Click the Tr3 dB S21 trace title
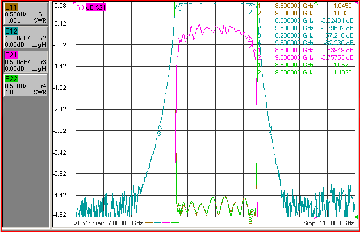Viewport: 360px width, 232px height. [x=91, y=7]
